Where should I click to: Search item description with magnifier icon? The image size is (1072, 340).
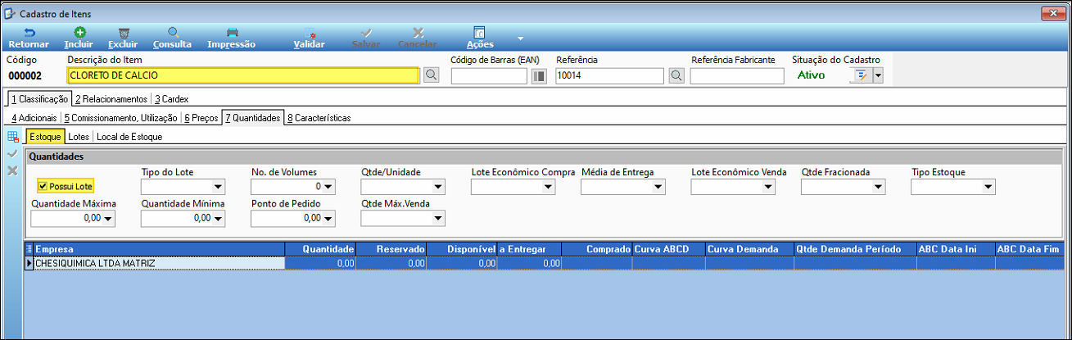(431, 76)
